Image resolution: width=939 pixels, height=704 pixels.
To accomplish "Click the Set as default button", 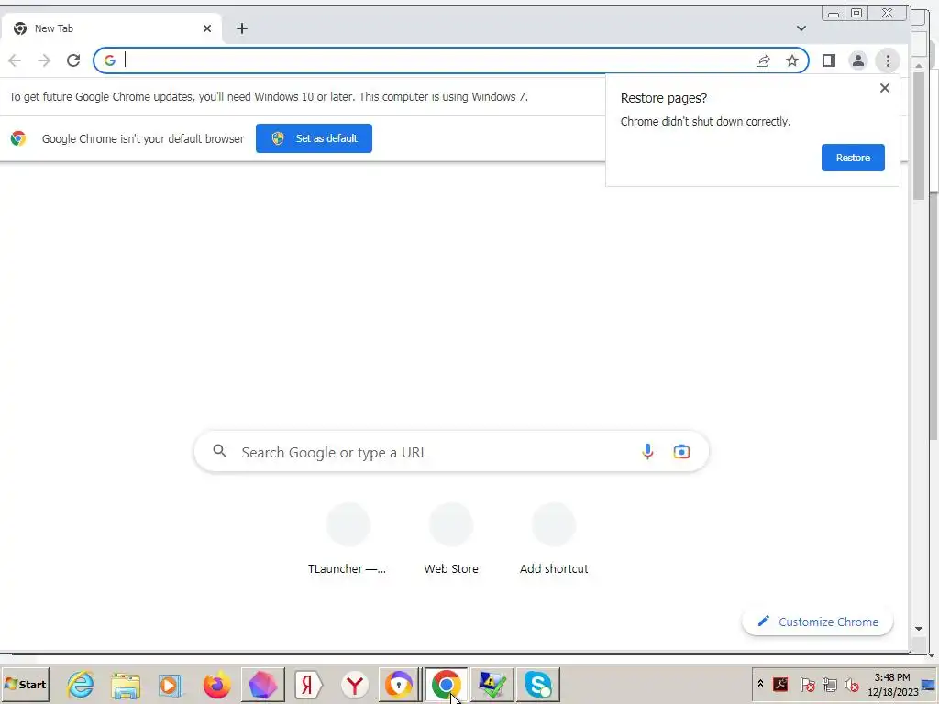I will [314, 138].
